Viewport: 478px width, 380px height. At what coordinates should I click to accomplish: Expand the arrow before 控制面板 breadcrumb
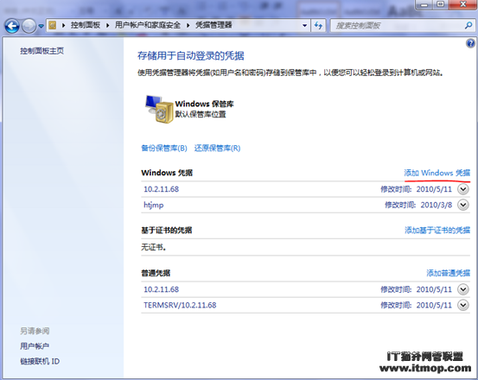click(x=63, y=25)
